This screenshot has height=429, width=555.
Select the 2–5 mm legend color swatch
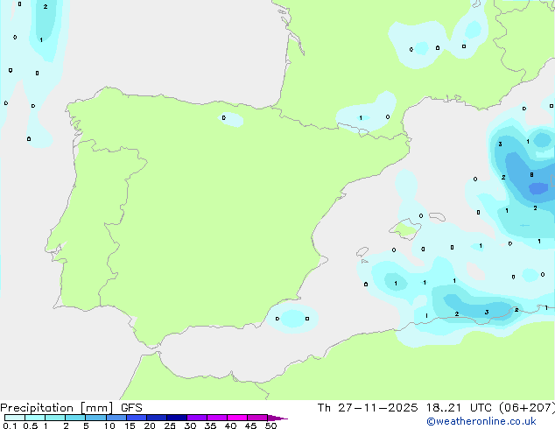[x=75, y=418]
